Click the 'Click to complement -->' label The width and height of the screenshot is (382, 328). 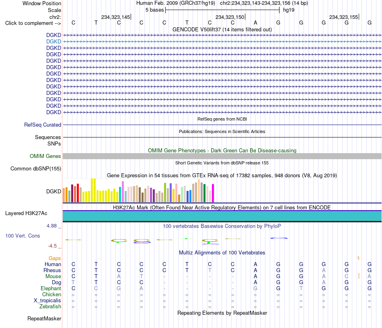33,23
